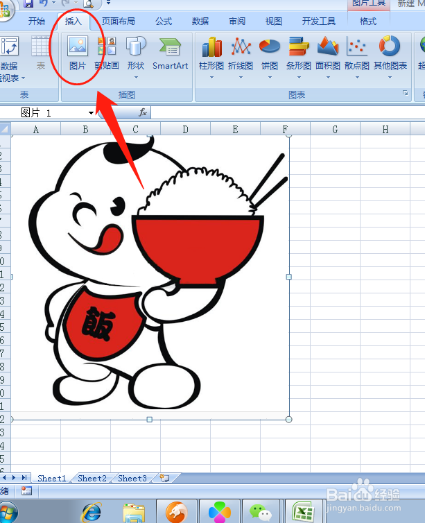The width and height of the screenshot is (425, 523).
Task: Switch to the Formulas (公式) tab
Action: pos(164,22)
